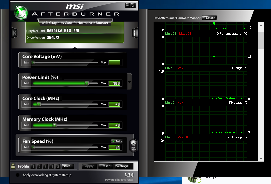Image resolution: width=271 pixels, height=184 pixels.
Task: Select profile slot 3
Action: 45,166
